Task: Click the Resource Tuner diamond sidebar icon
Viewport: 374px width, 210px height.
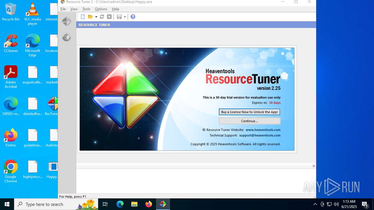Action: (67, 21)
